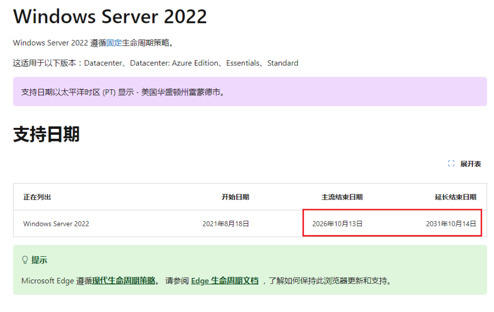The height and width of the screenshot is (312, 494).
Task: Open the 固定 lifecycle policy link
Action: pyautogui.click(x=114, y=43)
